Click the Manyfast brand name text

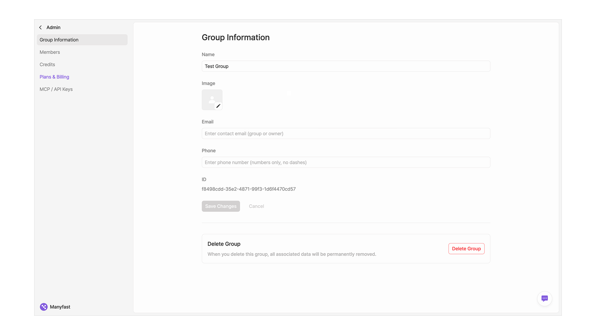click(60, 307)
